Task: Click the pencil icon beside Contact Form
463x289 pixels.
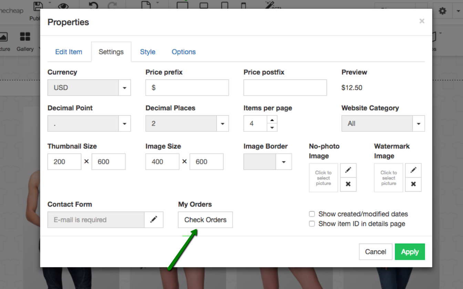Action: tap(154, 220)
